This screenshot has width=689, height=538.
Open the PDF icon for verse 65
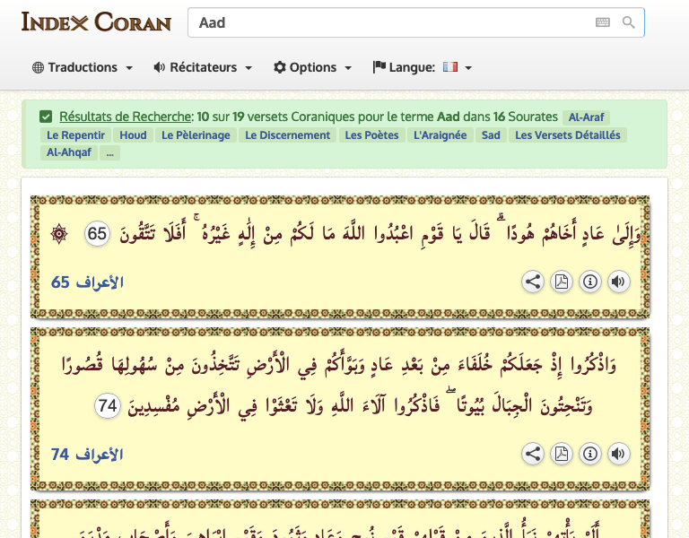coord(561,282)
